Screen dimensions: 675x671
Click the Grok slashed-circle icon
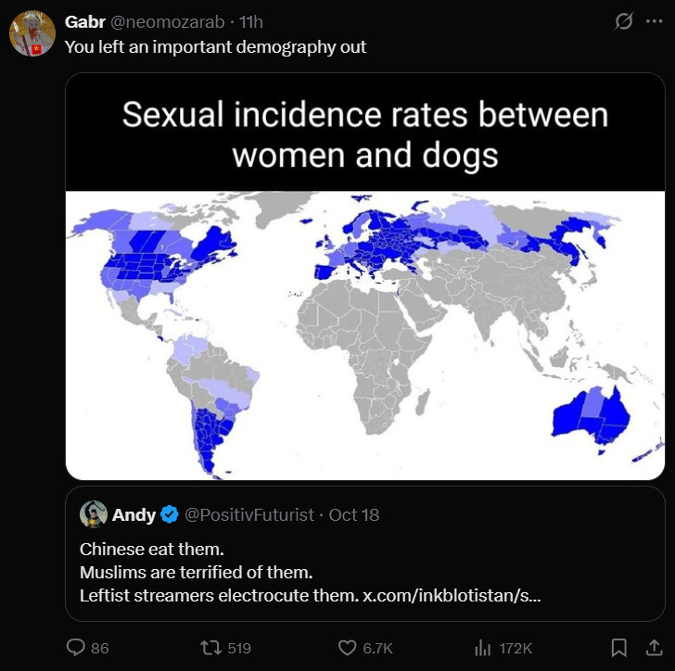pos(623,21)
